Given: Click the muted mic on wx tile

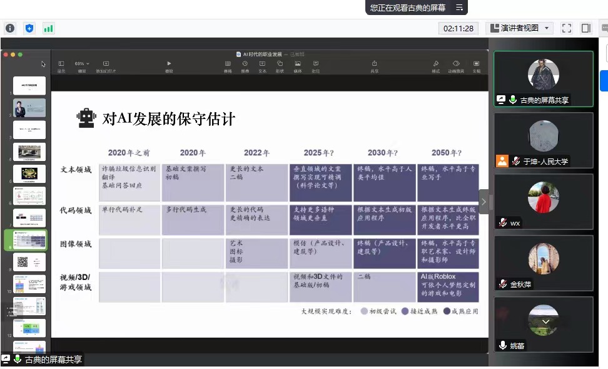Looking at the screenshot, I should [502, 223].
